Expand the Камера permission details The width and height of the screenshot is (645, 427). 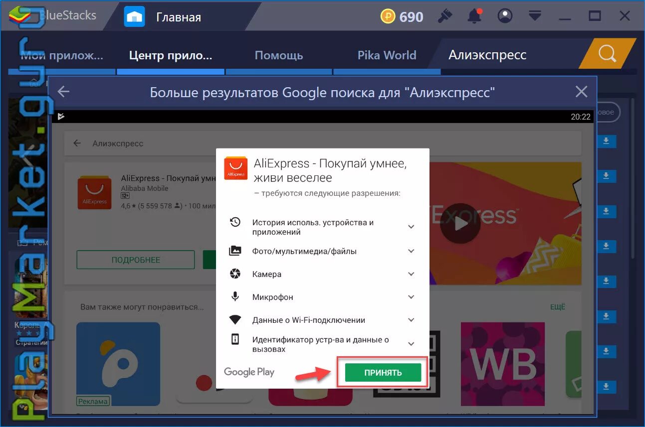point(411,274)
